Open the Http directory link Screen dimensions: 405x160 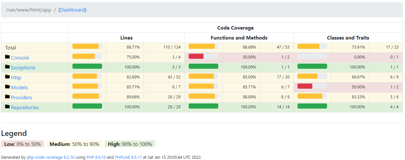(x=16, y=77)
